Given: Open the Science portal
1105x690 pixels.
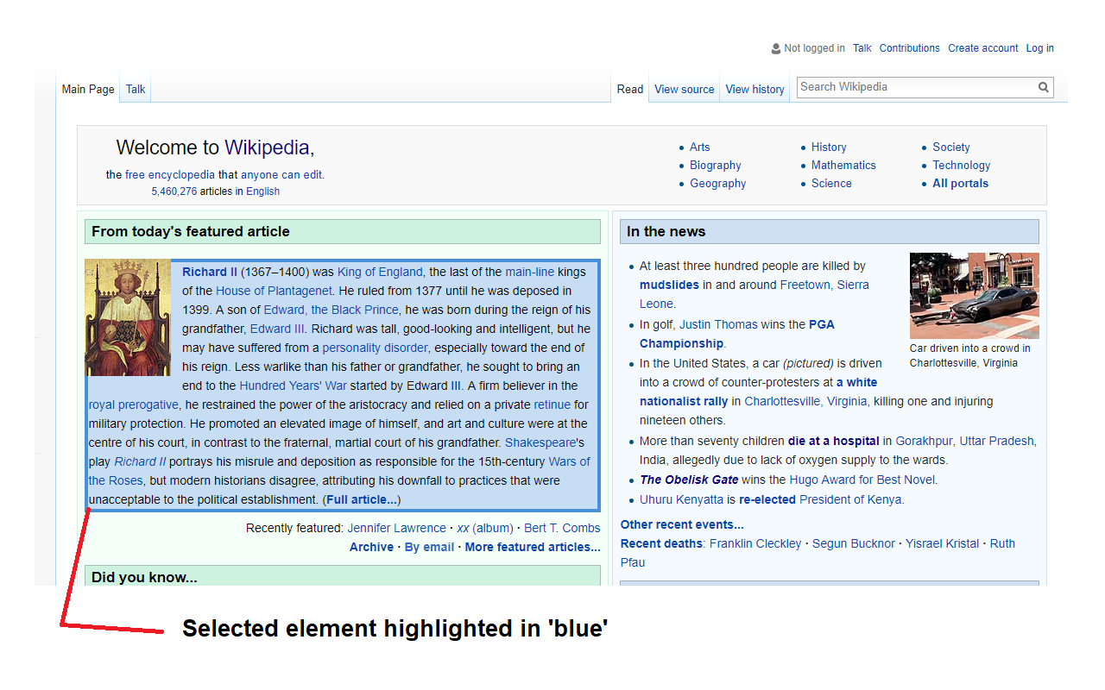Looking at the screenshot, I should tap(831, 184).
